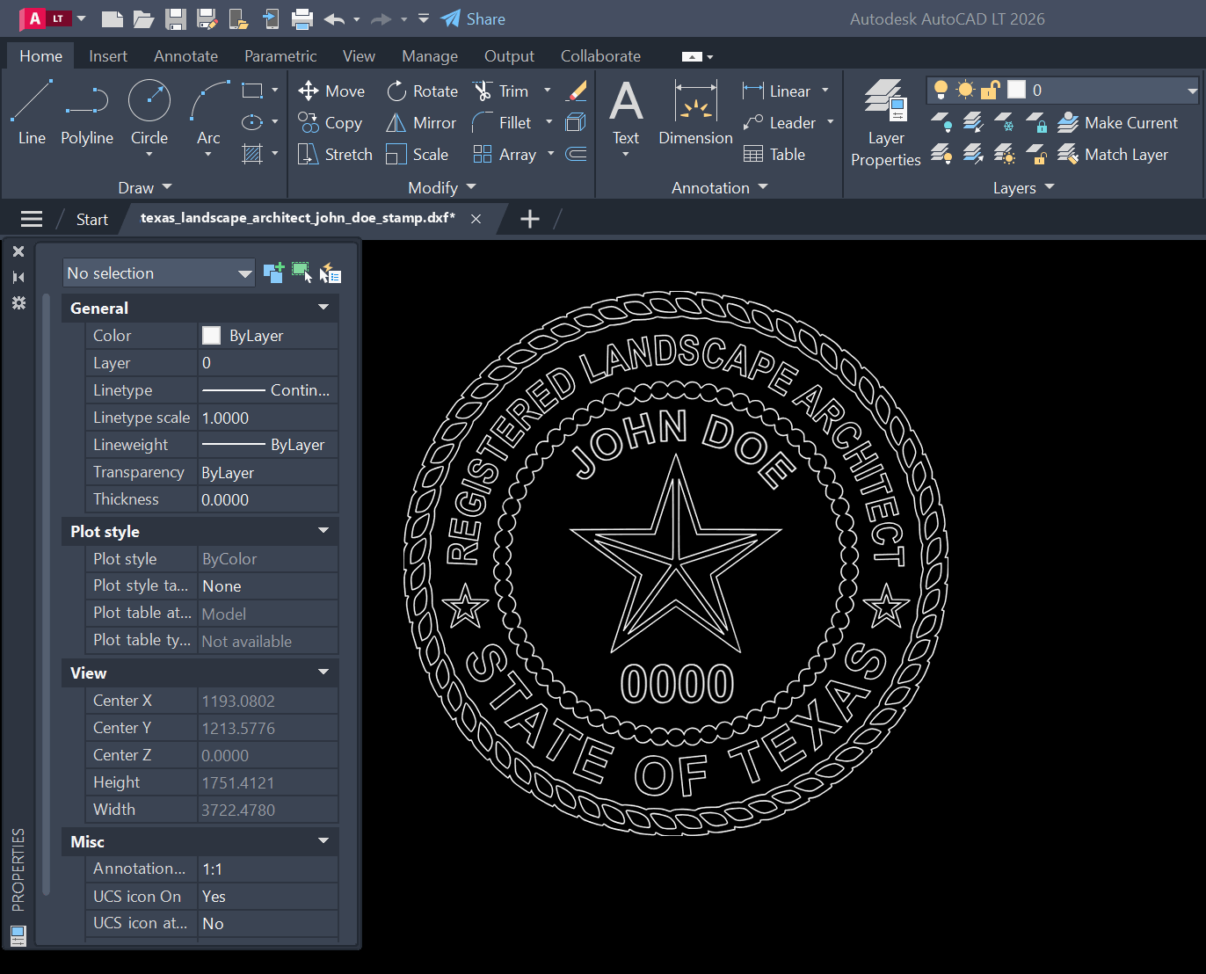Choose the Arc tool
The width and height of the screenshot is (1206, 974).
[208, 113]
